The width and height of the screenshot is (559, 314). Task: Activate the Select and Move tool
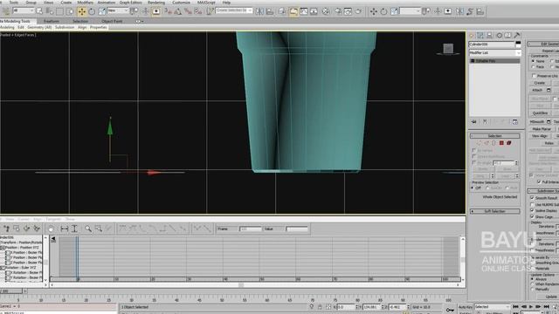82,11
